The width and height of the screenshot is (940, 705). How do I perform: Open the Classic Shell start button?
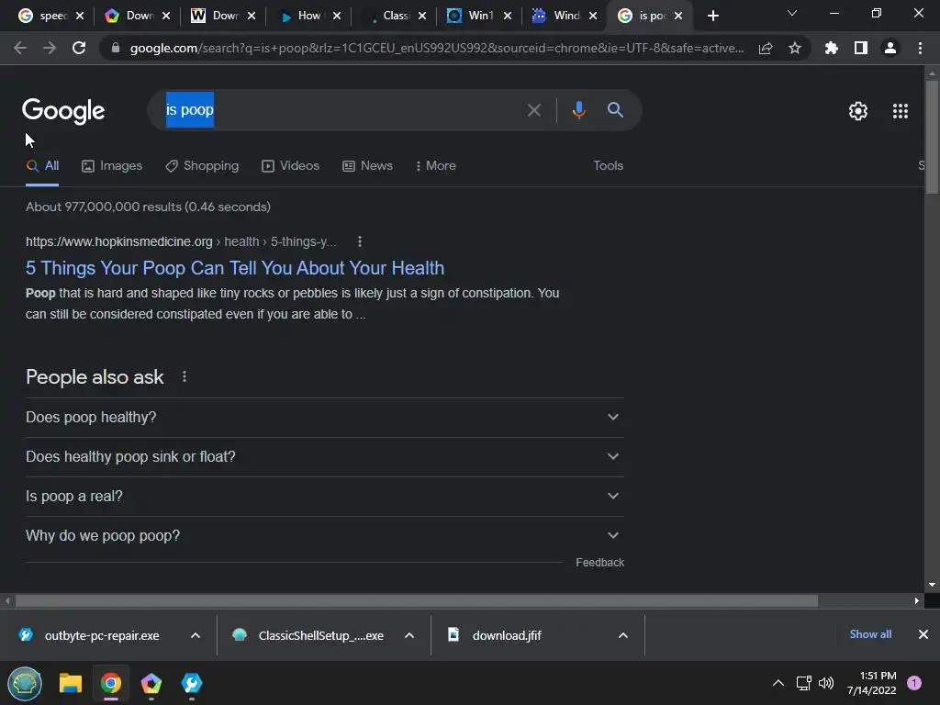(x=25, y=683)
